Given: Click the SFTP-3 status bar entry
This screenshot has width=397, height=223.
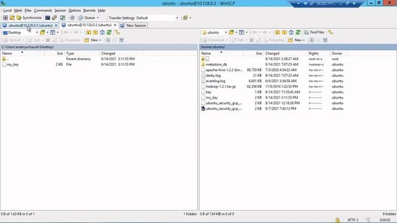Looking at the screenshot, I should [x=353, y=220].
